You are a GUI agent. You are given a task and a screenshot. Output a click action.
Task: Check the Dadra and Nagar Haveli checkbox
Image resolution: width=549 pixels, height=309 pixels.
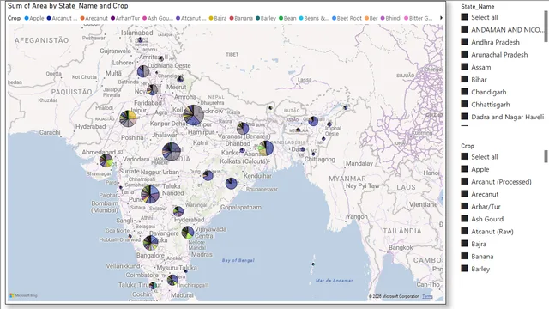point(465,117)
